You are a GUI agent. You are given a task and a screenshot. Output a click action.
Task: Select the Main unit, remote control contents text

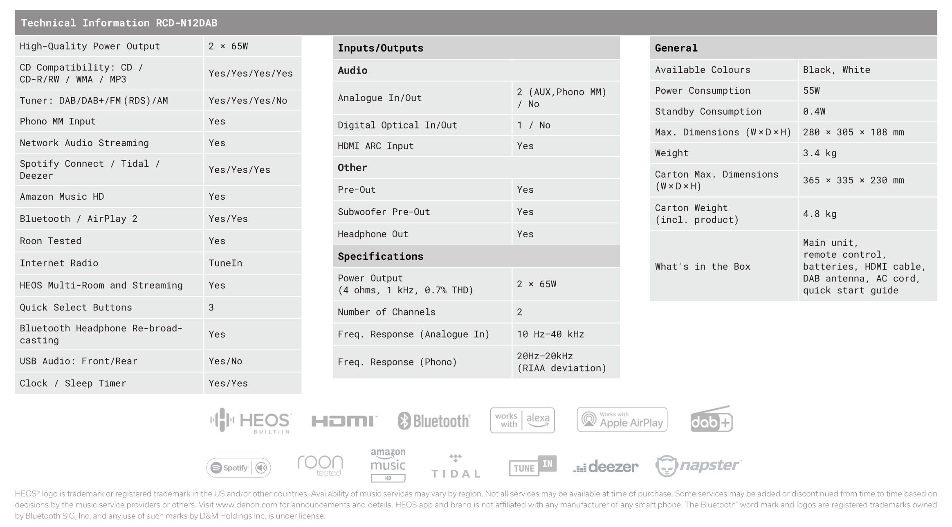point(864,267)
